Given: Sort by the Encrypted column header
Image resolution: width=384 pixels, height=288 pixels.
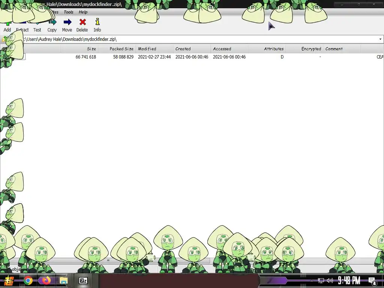Looking at the screenshot, I should coord(304,49).
